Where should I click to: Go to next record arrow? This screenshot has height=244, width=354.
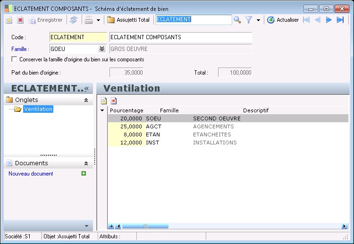click(329, 20)
